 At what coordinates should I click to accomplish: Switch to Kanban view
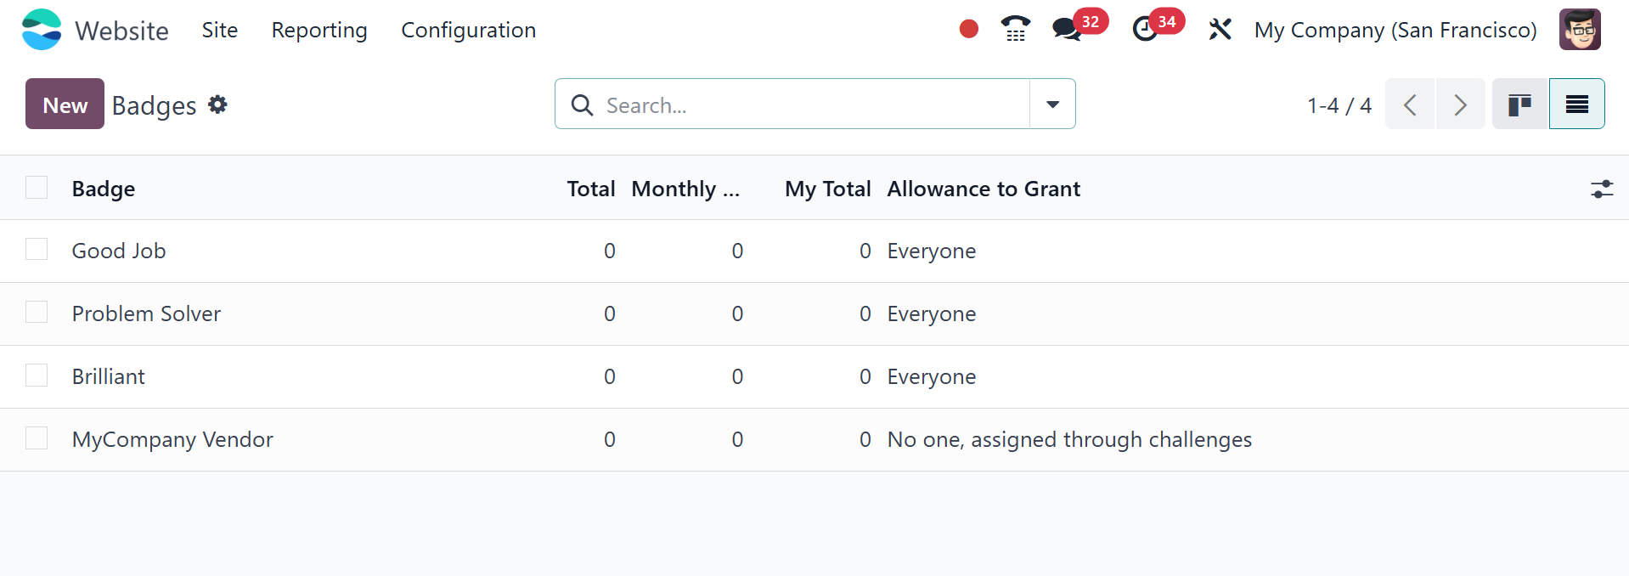click(x=1519, y=104)
